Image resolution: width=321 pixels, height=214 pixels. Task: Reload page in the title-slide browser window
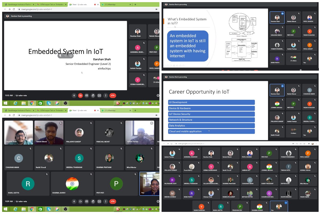[x=14, y=9]
